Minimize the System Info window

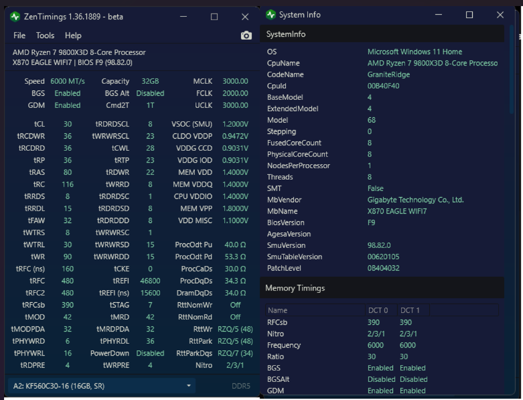pyautogui.click(x=439, y=15)
